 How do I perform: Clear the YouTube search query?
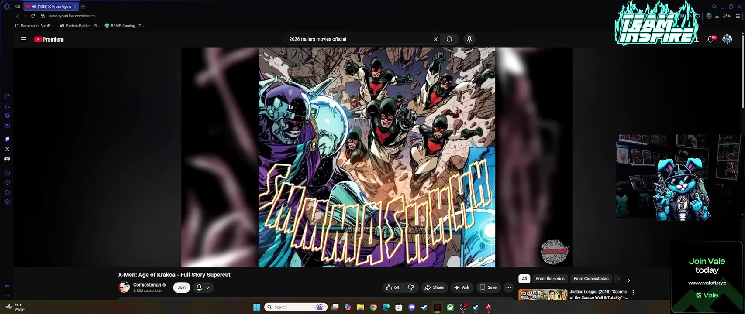[435, 39]
